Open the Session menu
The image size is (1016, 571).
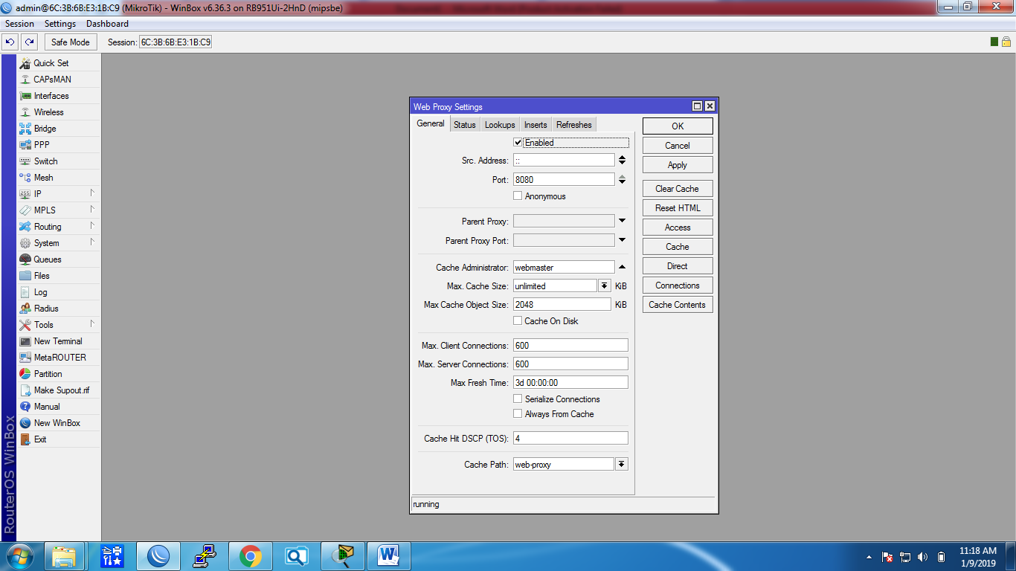pos(20,24)
